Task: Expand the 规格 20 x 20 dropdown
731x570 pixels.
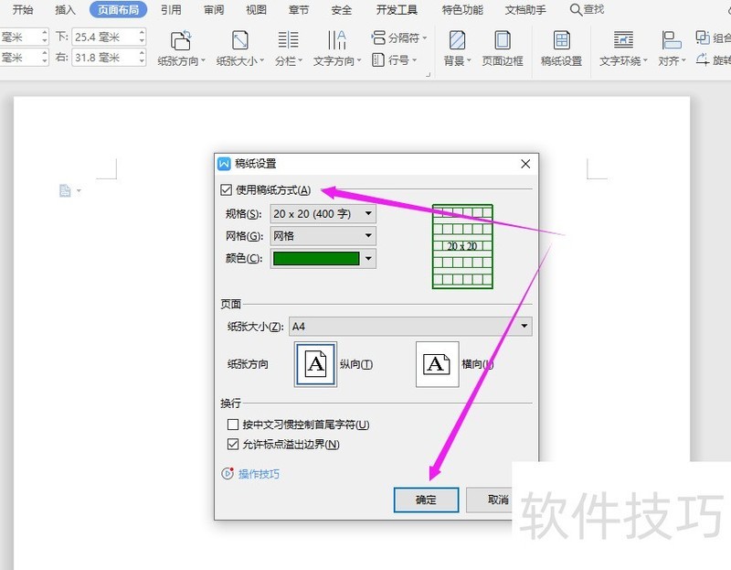Action: [x=323, y=213]
